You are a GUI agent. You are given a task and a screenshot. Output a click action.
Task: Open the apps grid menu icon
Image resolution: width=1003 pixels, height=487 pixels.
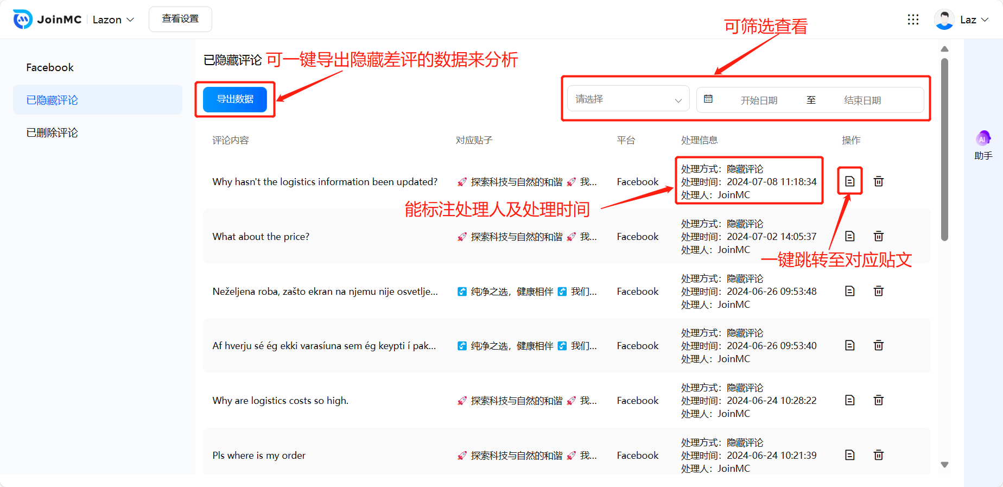[913, 20]
